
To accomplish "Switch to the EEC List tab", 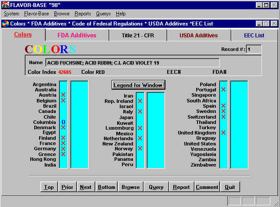I will coord(254,36).
